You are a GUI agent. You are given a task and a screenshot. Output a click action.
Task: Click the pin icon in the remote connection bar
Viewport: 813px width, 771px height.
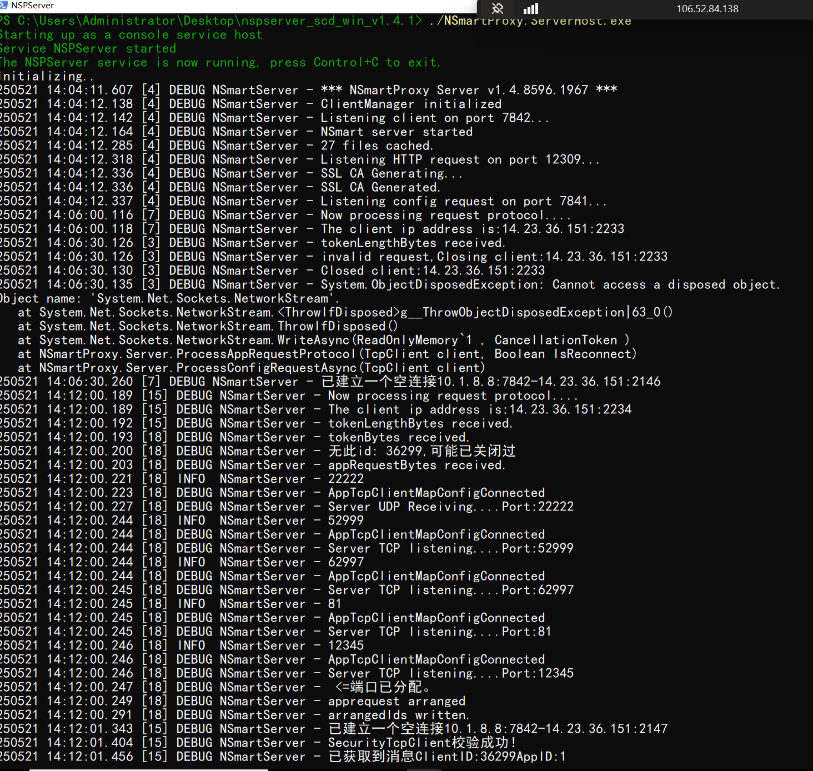498,8
